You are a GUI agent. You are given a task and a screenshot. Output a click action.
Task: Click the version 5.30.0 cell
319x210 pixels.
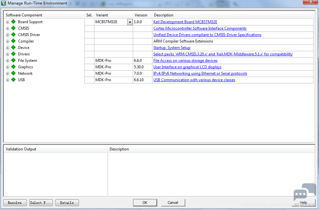click(143, 67)
